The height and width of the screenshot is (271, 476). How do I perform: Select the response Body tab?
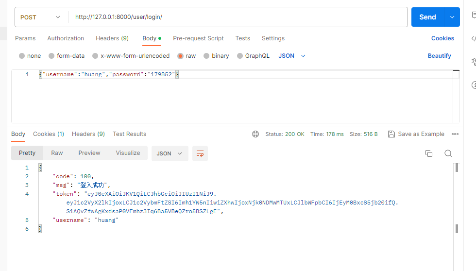coord(18,134)
